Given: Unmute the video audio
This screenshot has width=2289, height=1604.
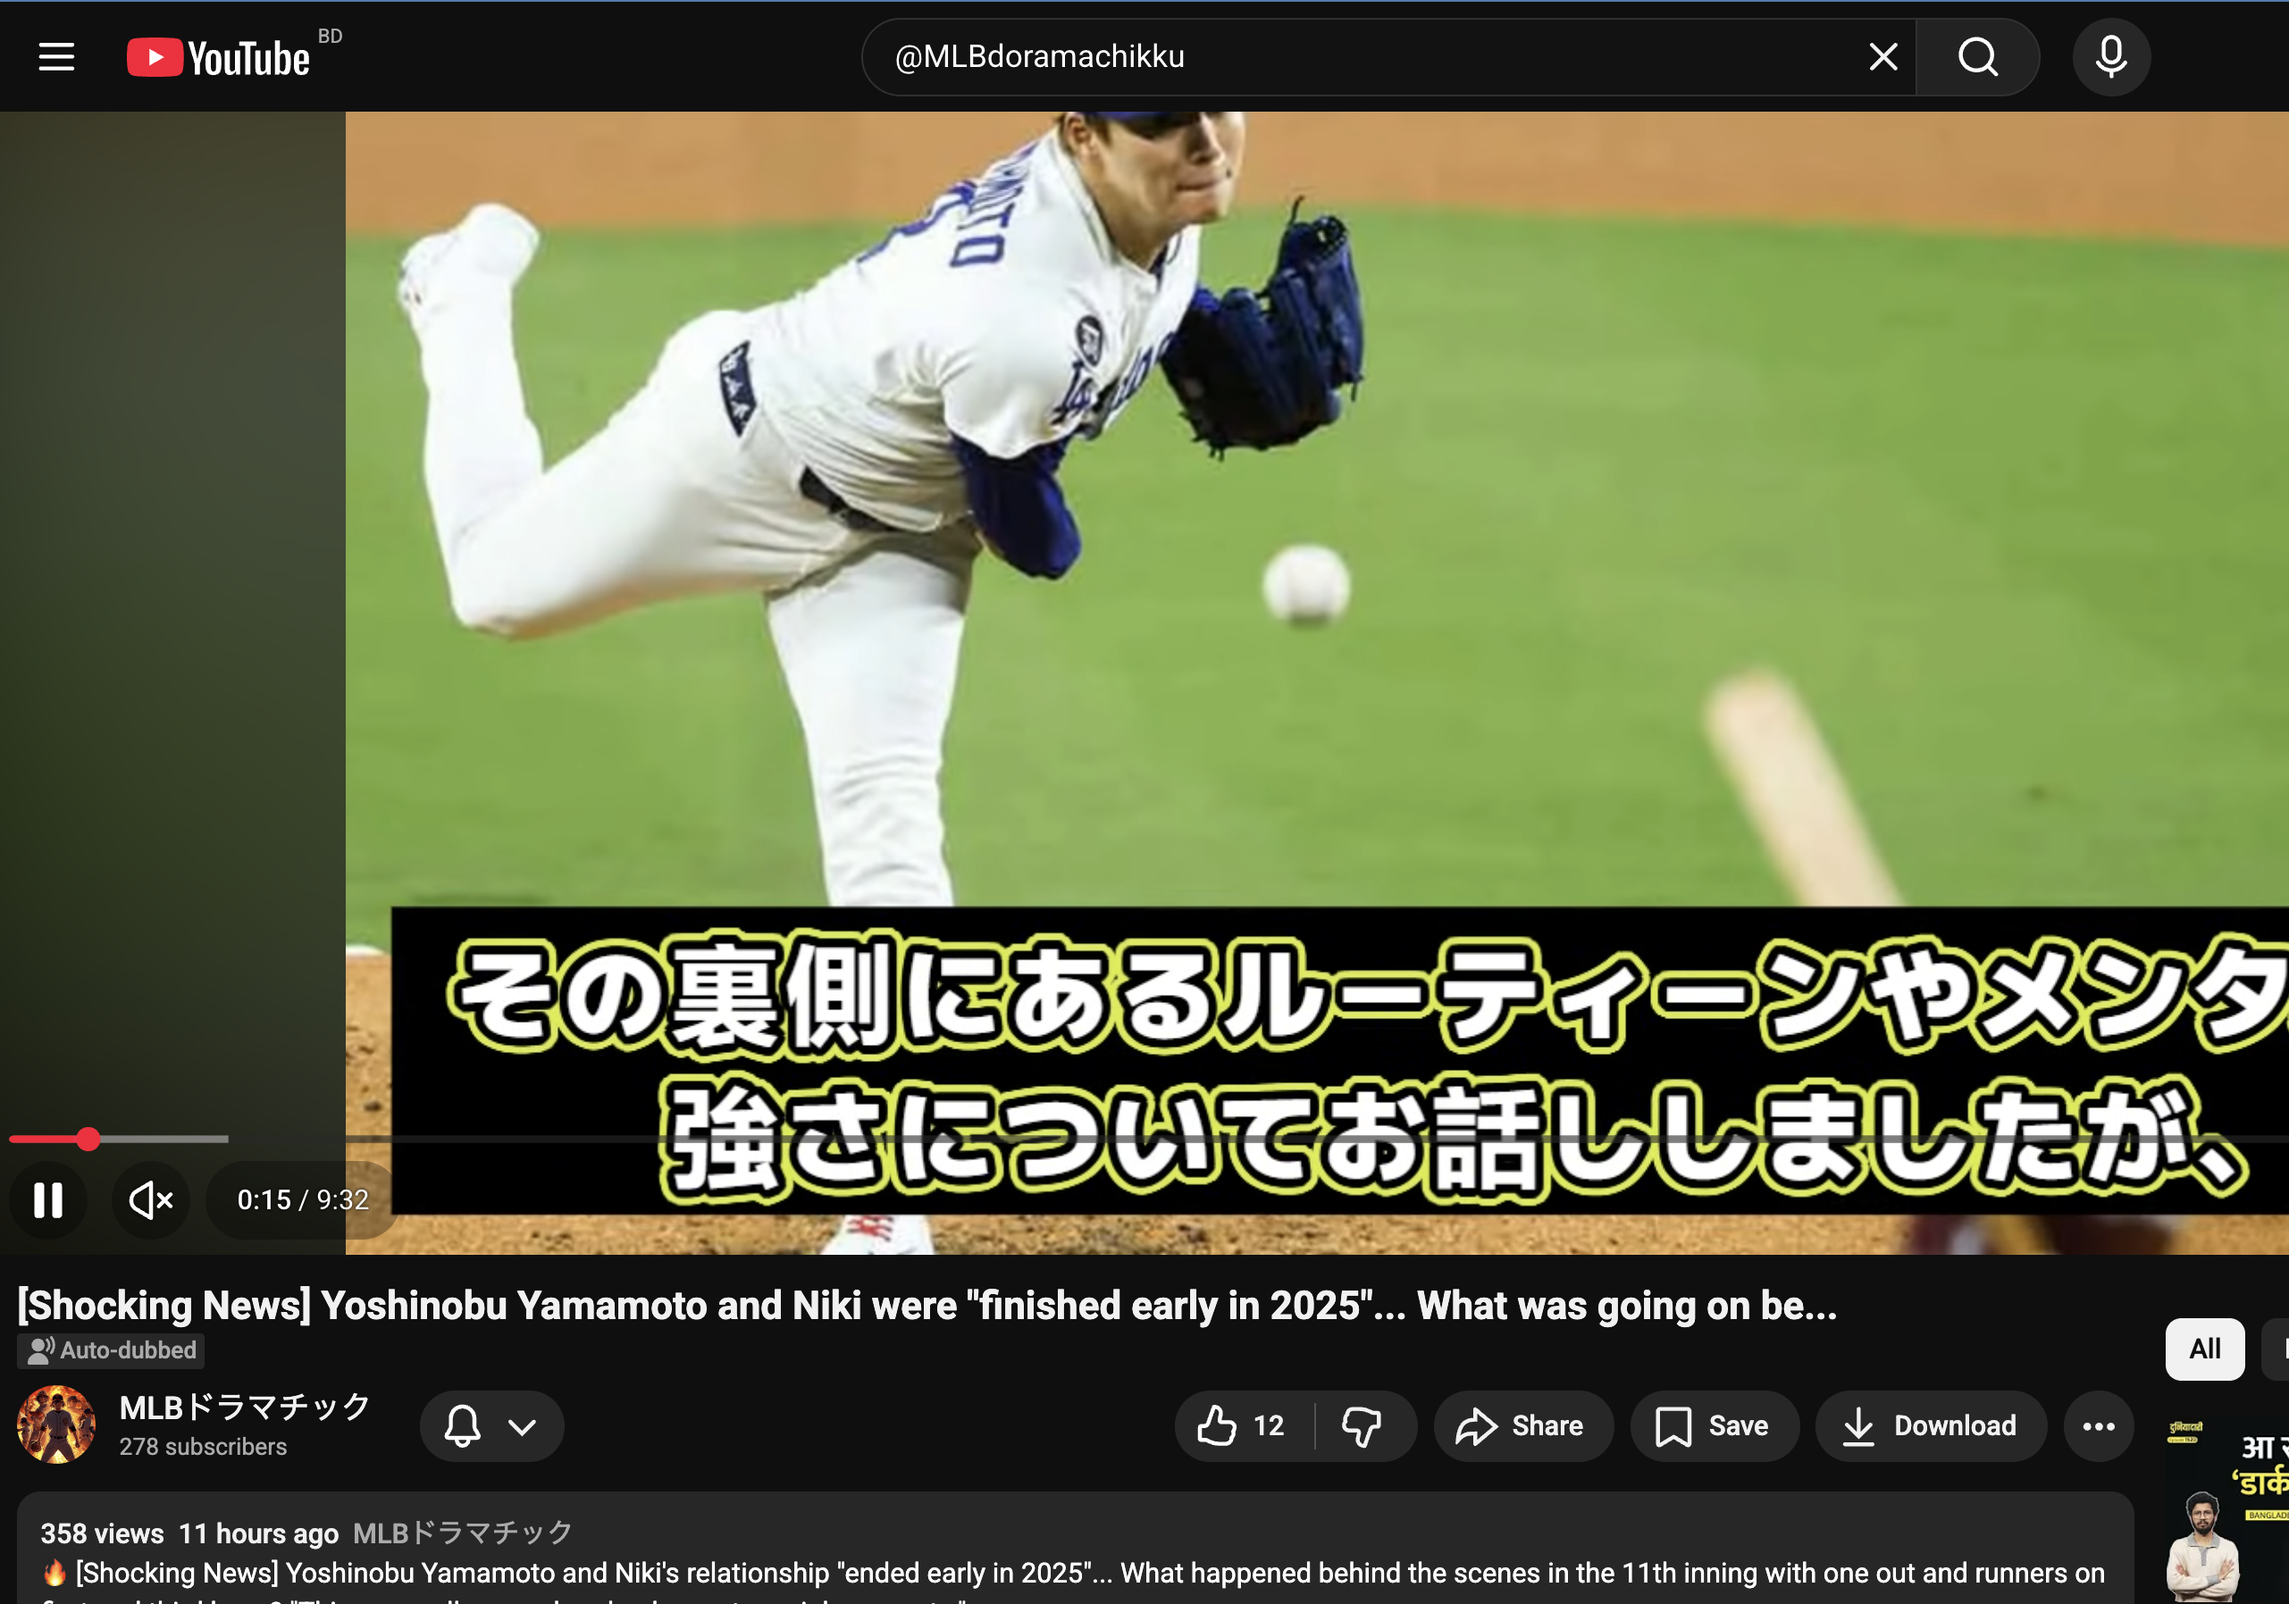Looking at the screenshot, I should click(150, 1199).
